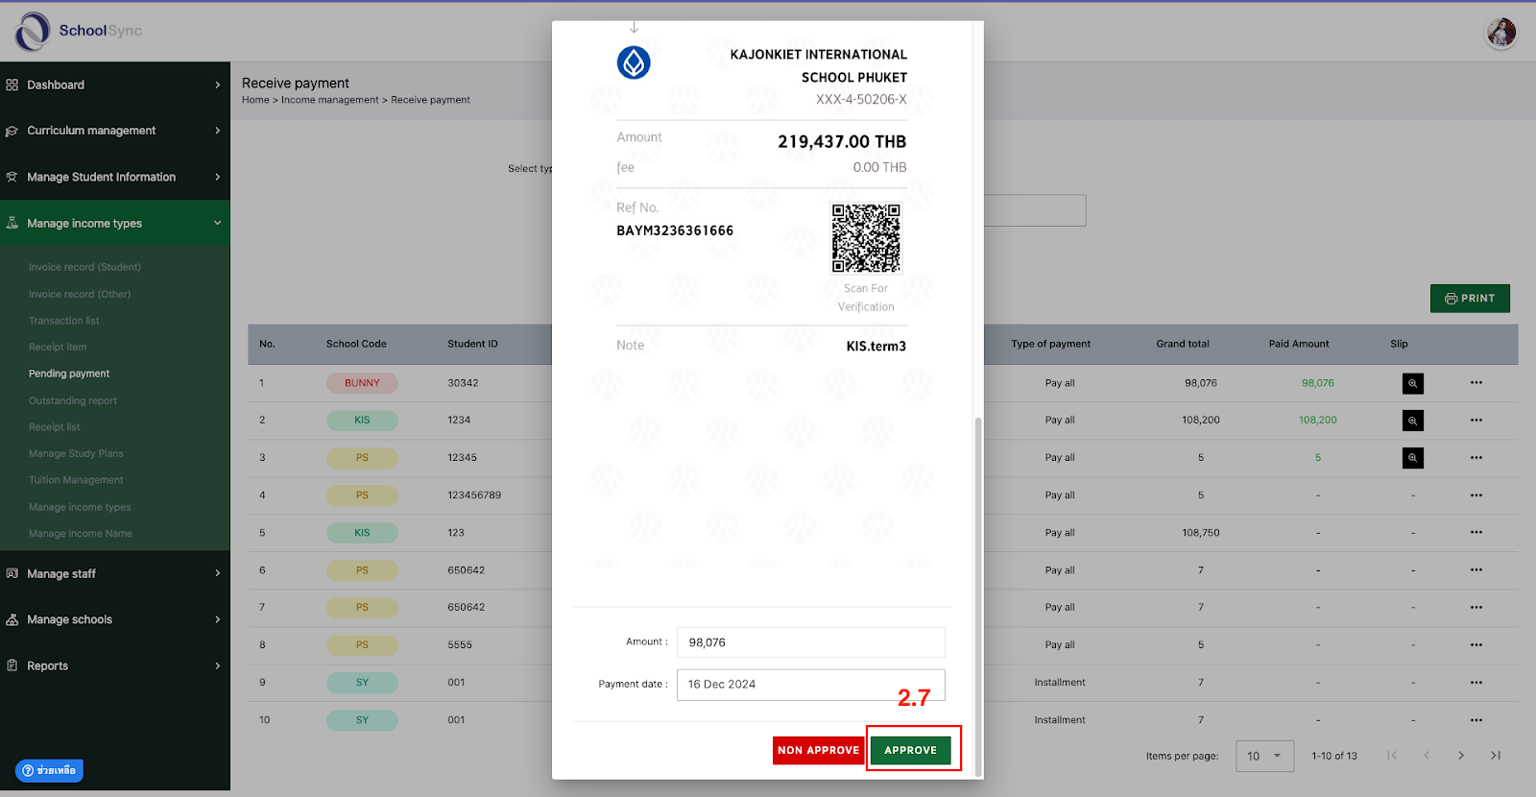
Task: Open Invoice record (Student) menu
Action: 84,267
